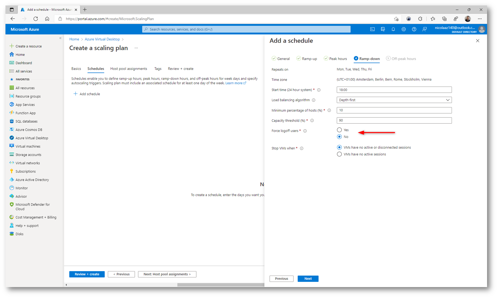Select Yes for Force logoff users
Viewport: 498px width, 298px height.
339,130
